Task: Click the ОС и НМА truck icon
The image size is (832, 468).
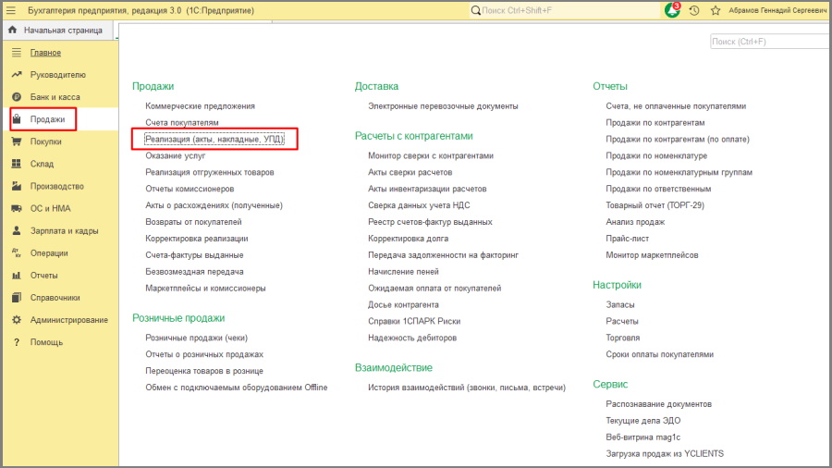Action: pos(16,208)
